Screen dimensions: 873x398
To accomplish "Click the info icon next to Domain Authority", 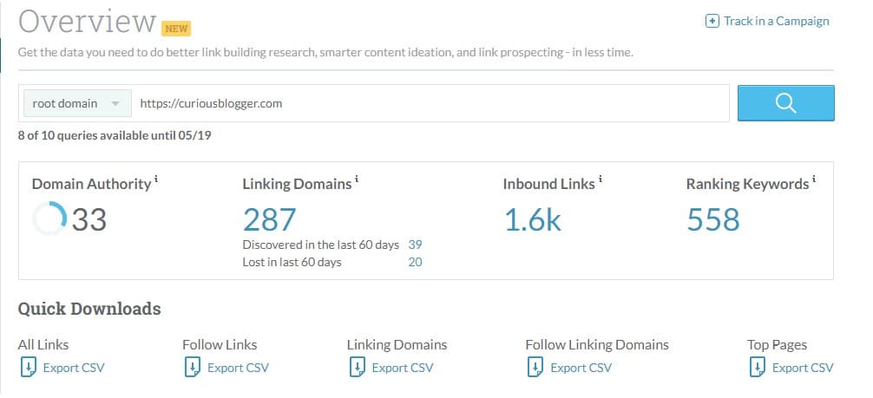I will pos(156,179).
